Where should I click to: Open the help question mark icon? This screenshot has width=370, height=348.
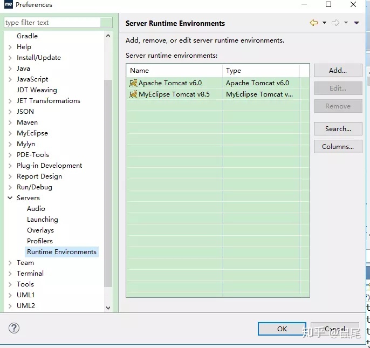point(14,328)
